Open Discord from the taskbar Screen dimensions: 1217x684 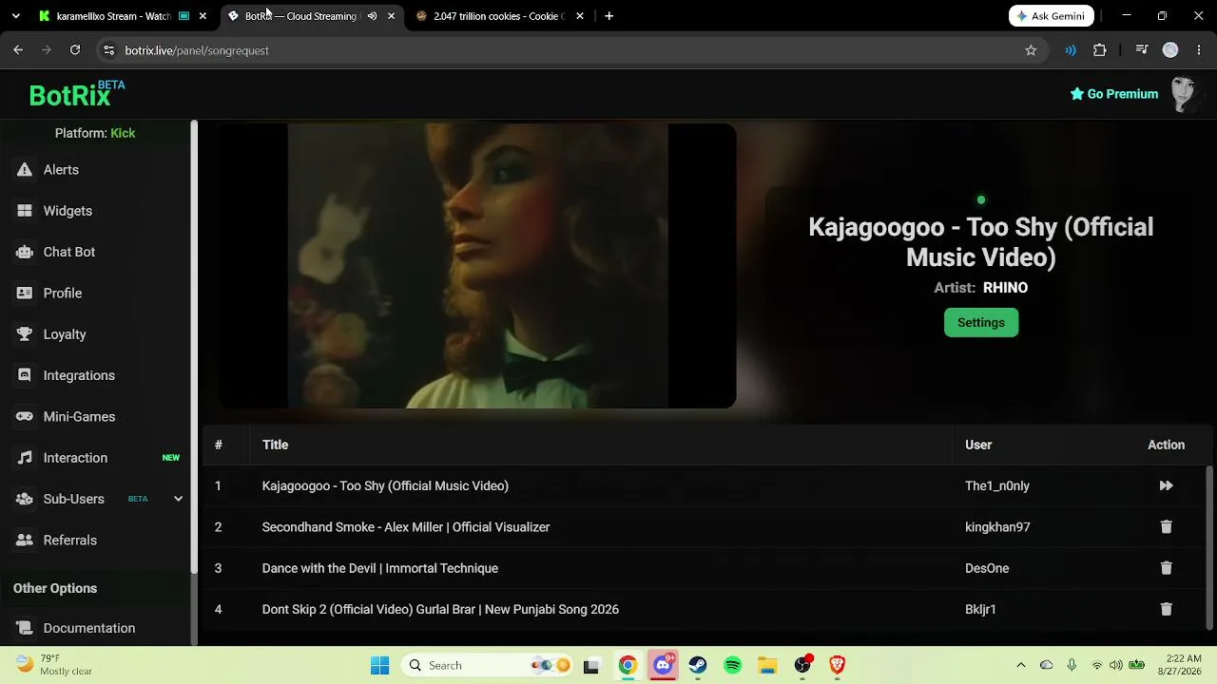[663, 665]
